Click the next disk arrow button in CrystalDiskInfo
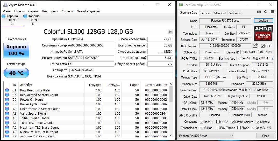278x141 pixels. (170, 32)
